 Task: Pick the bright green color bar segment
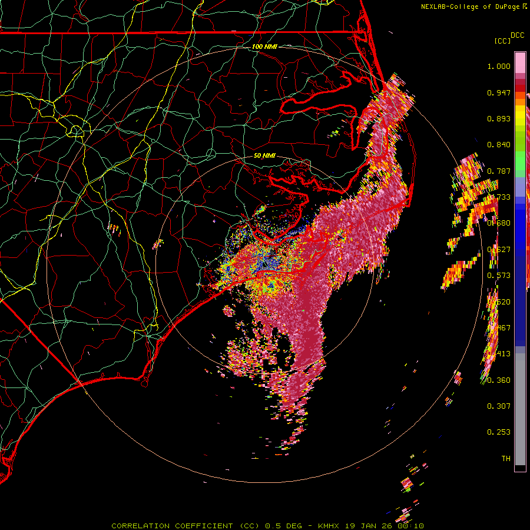(520, 161)
